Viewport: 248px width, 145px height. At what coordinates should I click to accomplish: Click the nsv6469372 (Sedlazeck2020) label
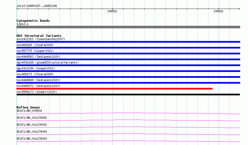[38, 86]
